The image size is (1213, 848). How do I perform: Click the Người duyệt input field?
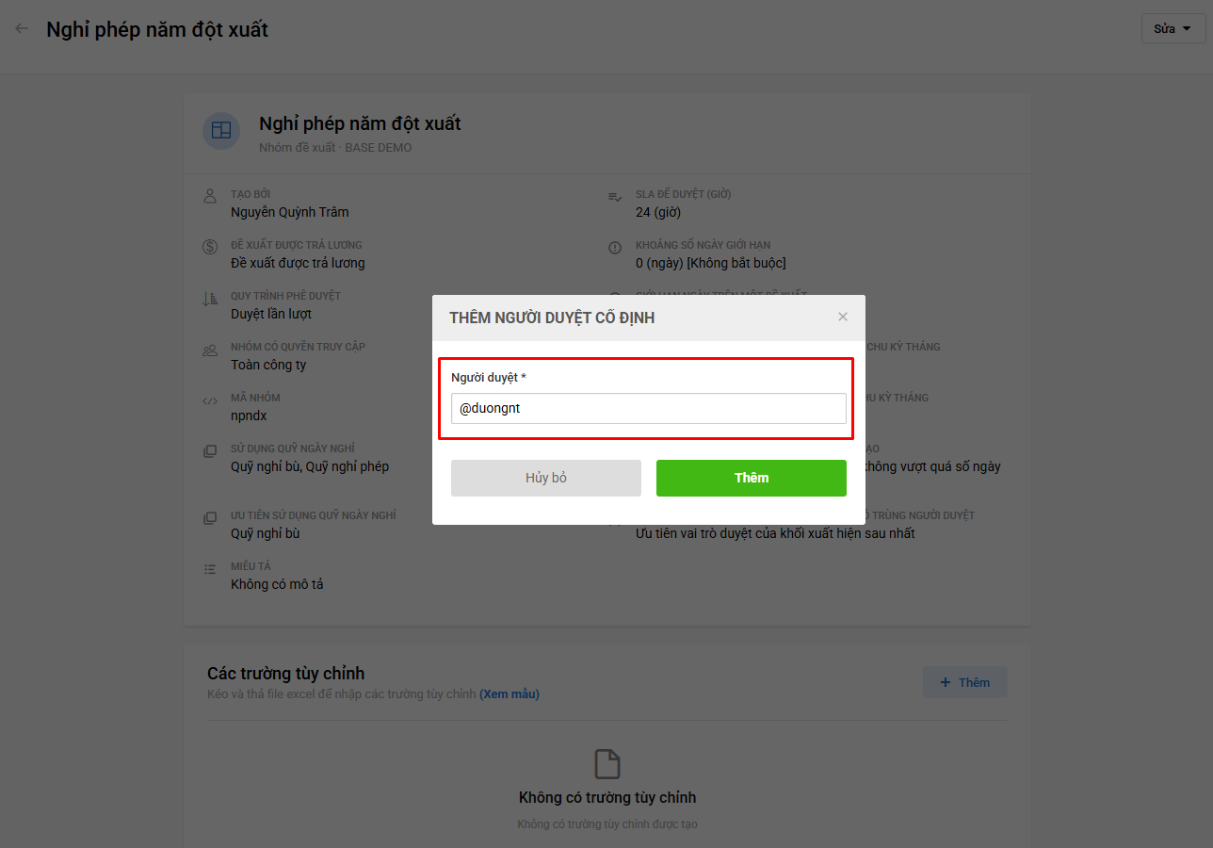click(648, 409)
